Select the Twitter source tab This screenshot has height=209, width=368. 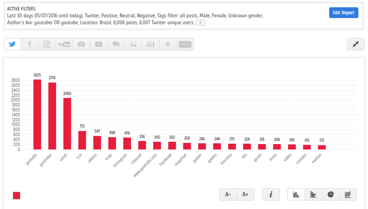click(12, 44)
